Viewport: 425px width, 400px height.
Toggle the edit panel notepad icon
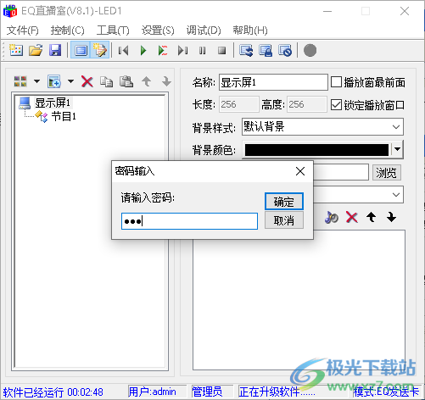(100, 51)
